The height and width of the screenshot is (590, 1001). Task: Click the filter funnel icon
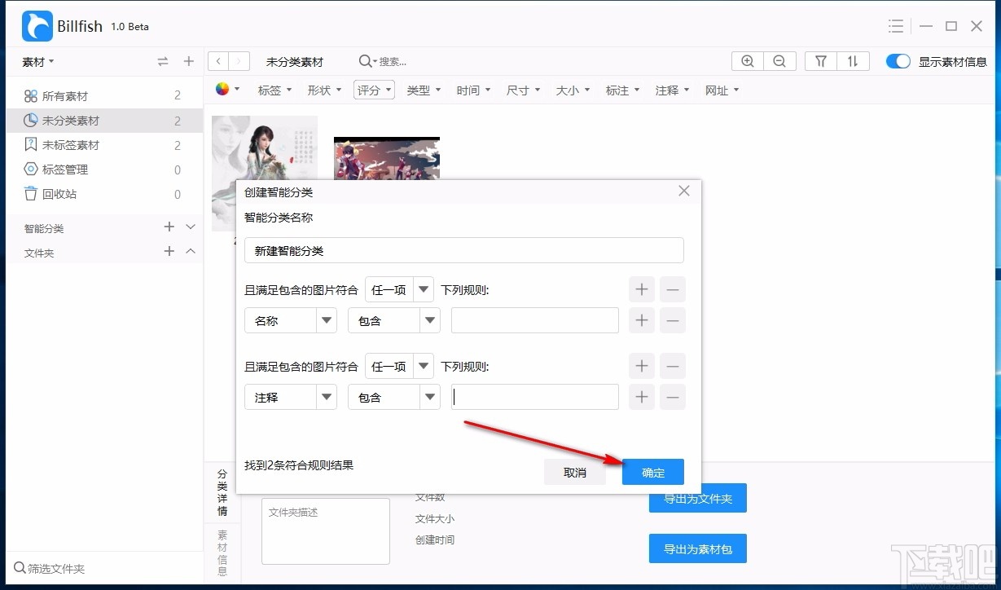point(820,60)
